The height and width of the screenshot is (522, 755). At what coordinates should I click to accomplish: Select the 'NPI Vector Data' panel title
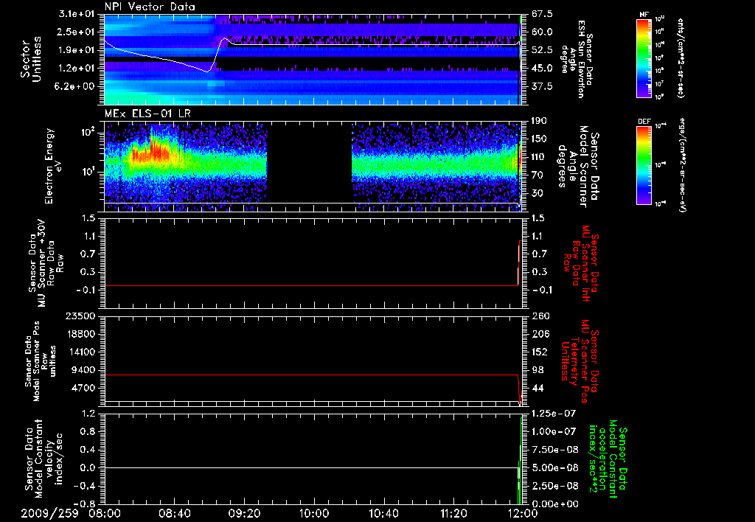click(x=150, y=7)
